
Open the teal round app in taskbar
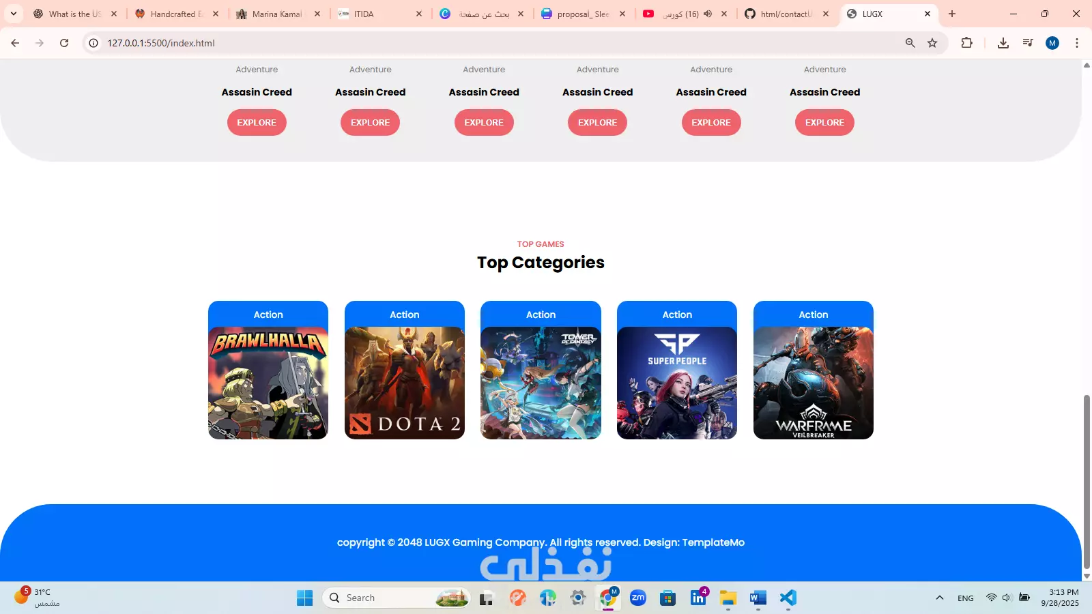[548, 598]
